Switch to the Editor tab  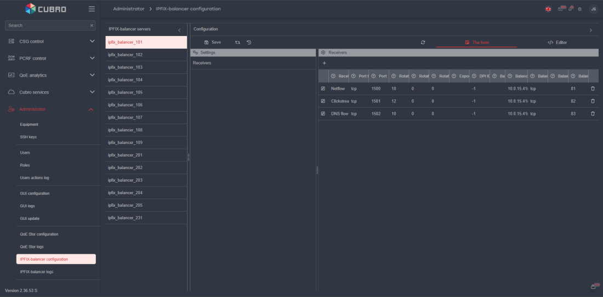click(x=557, y=42)
